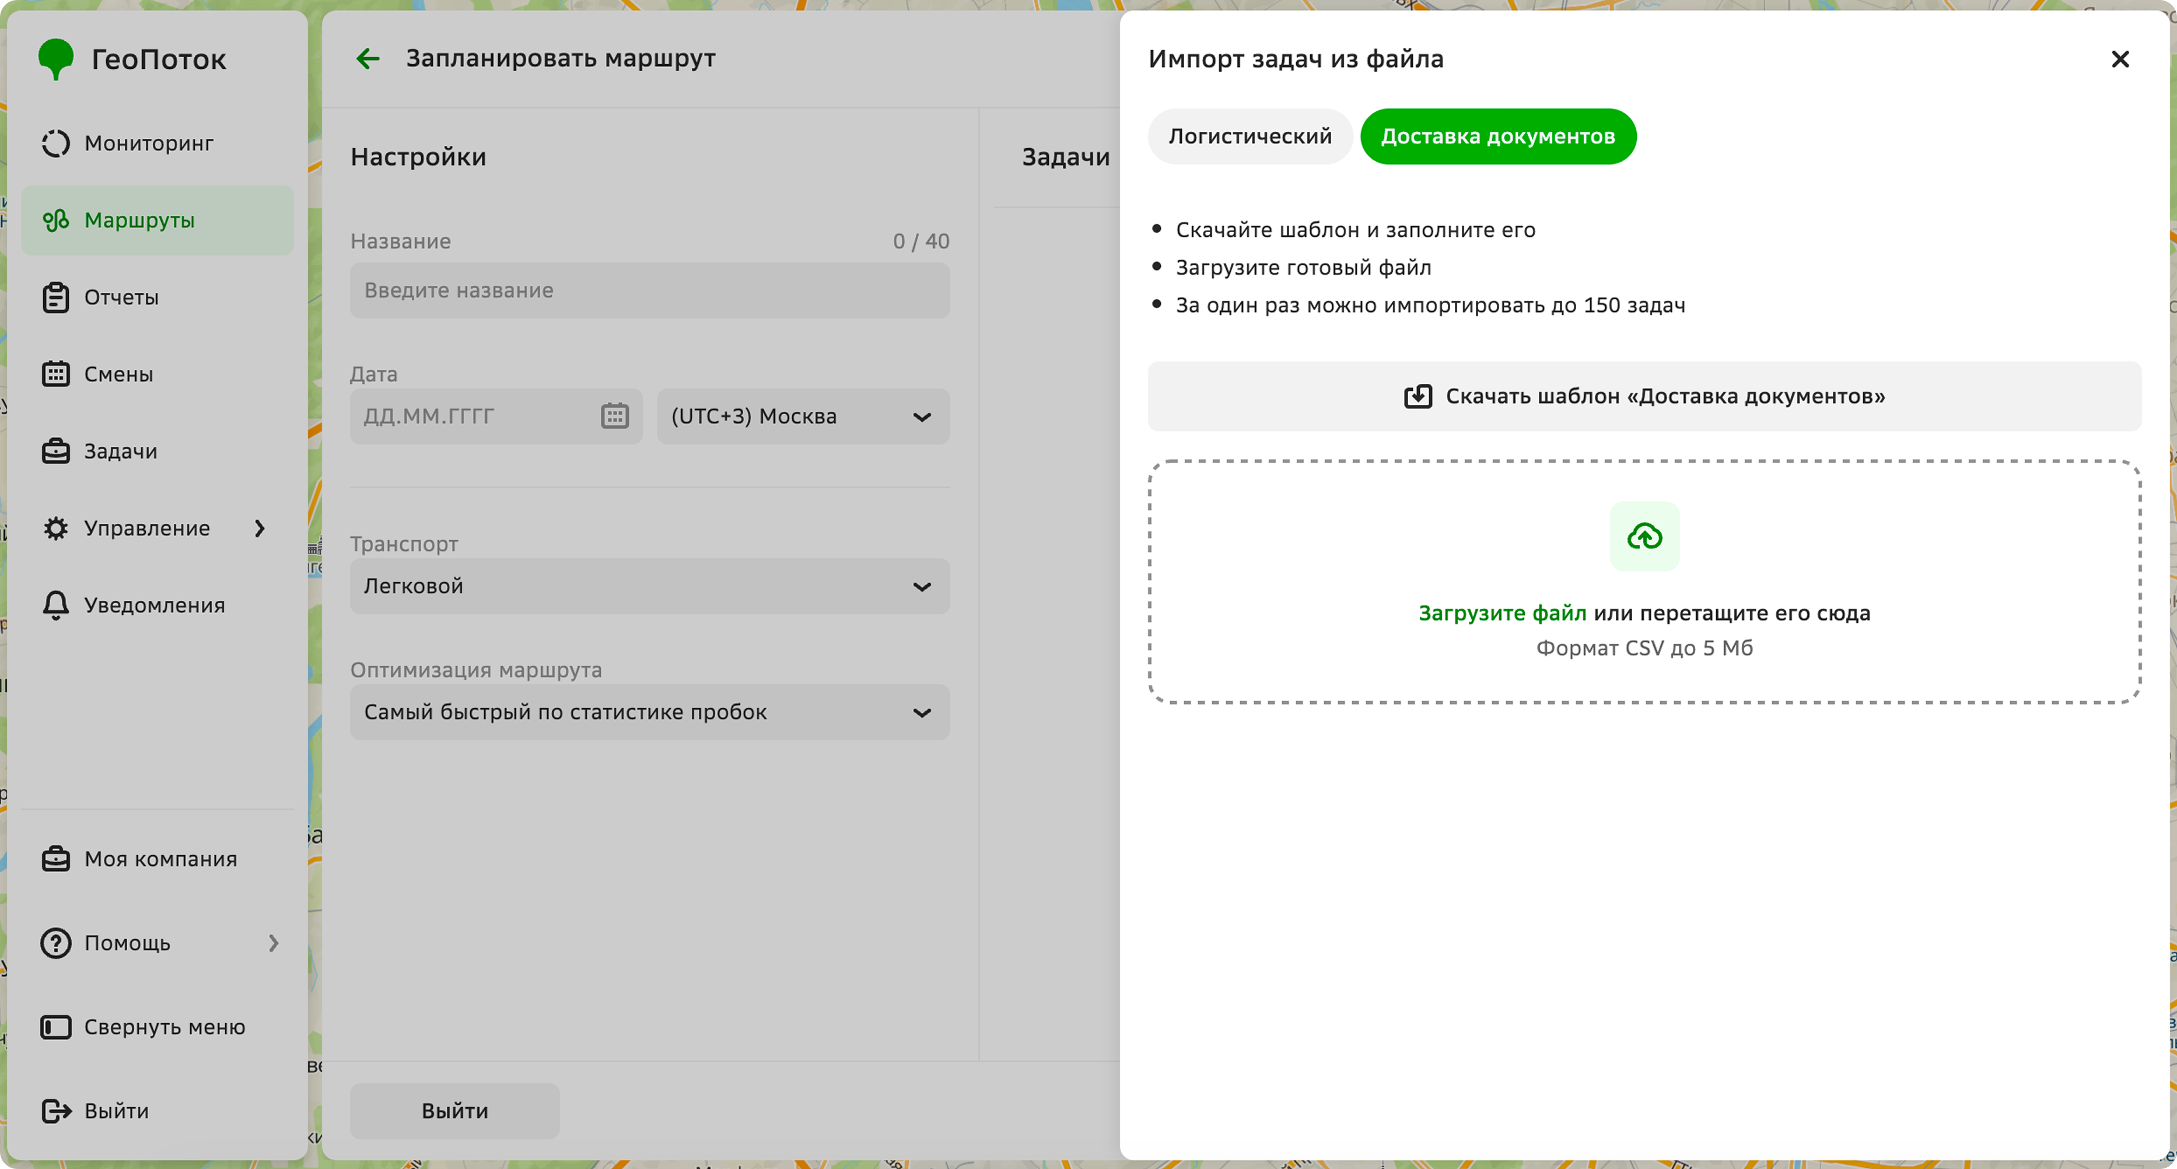Expand the Помощь submenu chevron

point(274,943)
